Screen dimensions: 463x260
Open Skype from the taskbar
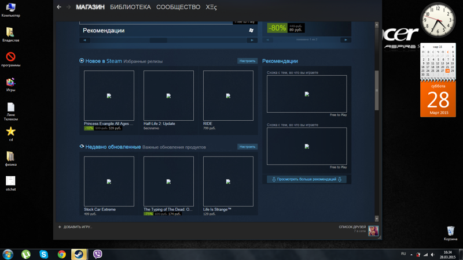tap(44, 254)
